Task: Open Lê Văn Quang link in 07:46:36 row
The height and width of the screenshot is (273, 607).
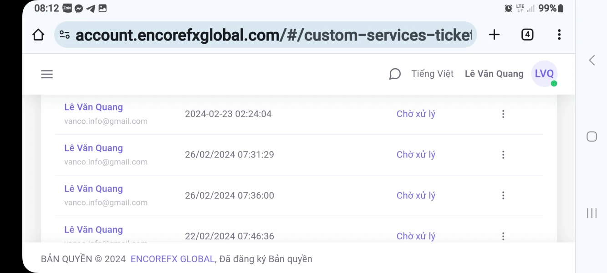Action: [93, 230]
